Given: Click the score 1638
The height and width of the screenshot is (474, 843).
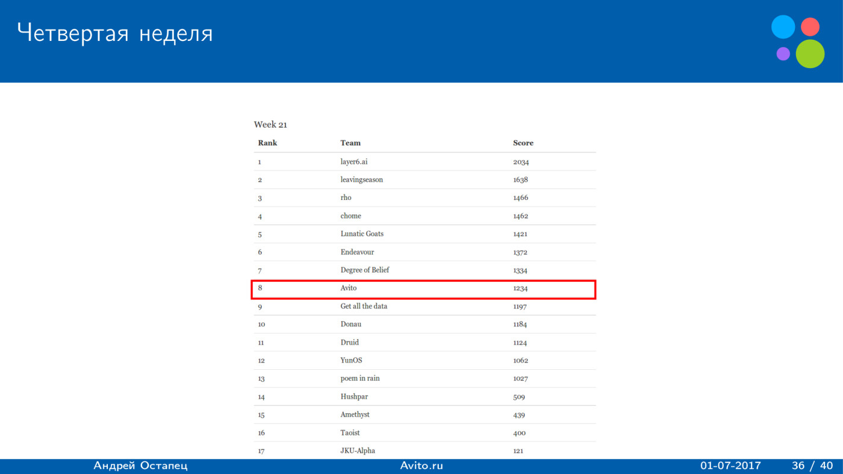Looking at the screenshot, I should coord(520,180).
